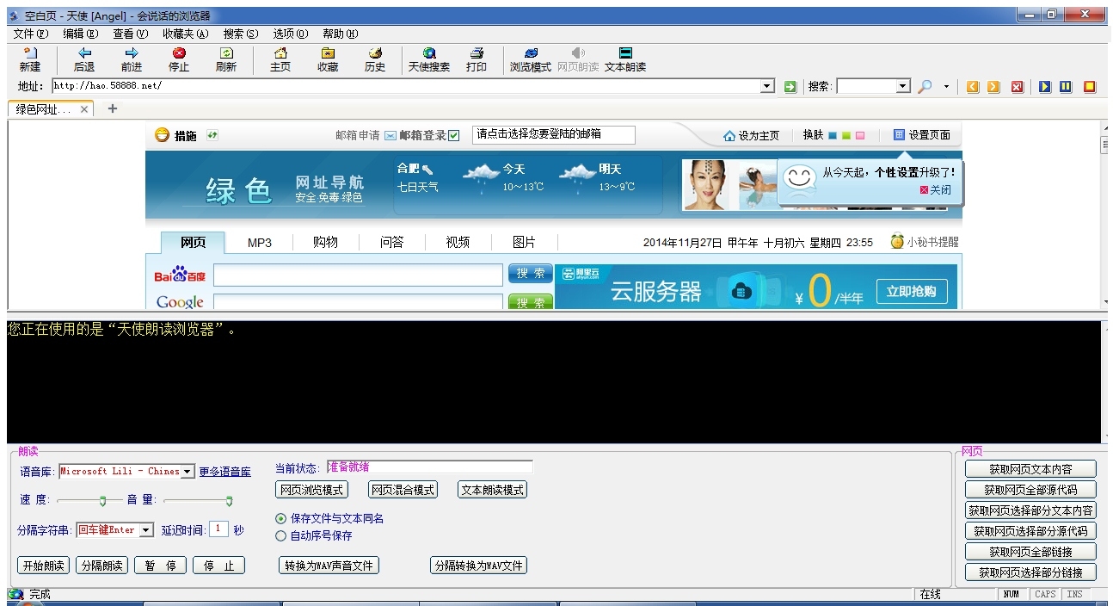Click the 打印 (Print) toolbar icon
Image resolution: width=1113 pixels, height=606 pixels.
tap(476, 54)
